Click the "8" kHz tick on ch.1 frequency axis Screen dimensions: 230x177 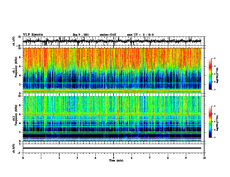pyautogui.click(x=20, y=57)
